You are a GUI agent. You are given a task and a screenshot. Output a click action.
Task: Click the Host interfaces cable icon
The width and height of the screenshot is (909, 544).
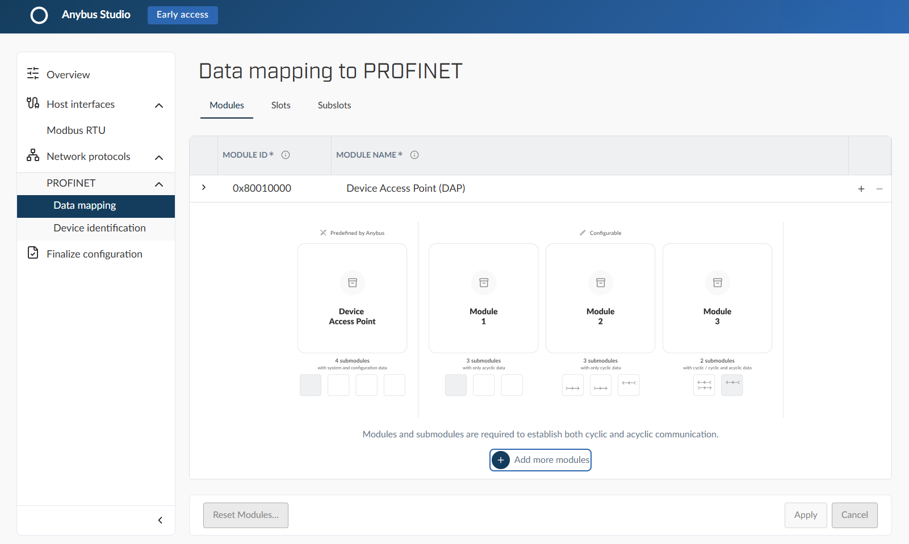pos(33,103)
